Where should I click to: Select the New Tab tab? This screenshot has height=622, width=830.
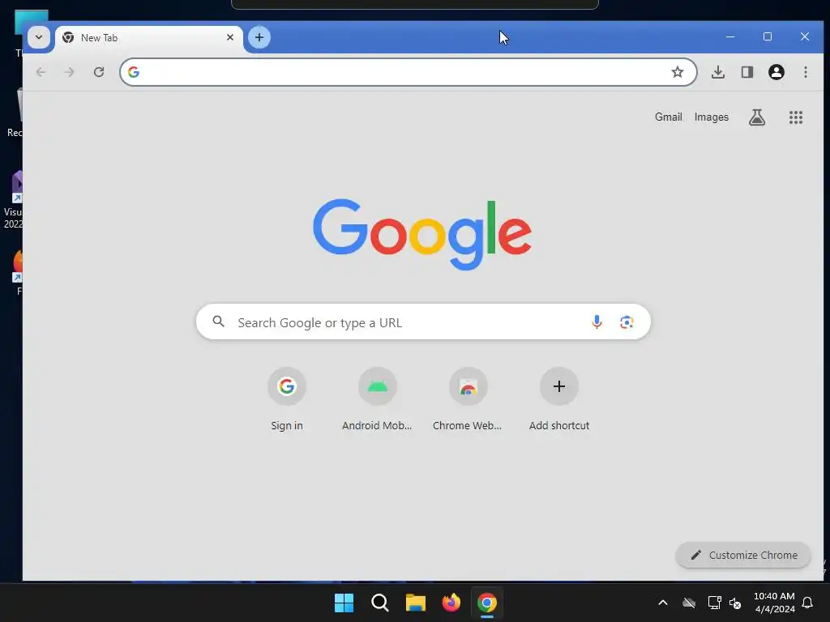pos(149,38)
